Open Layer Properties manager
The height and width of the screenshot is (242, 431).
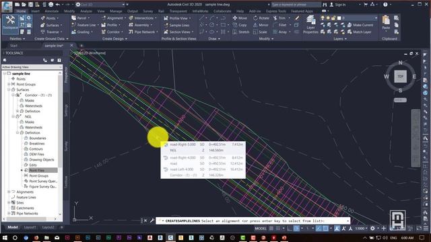pos(310,24)
